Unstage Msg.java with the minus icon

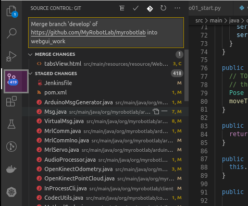164,111
